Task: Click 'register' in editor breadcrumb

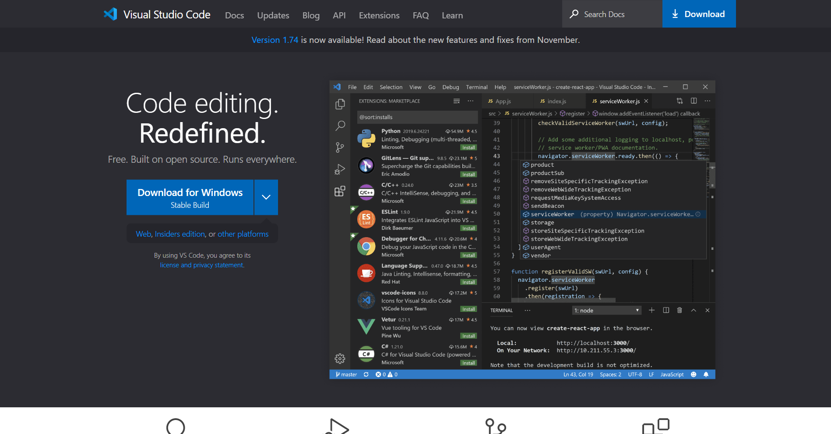Action: [575, 114]
